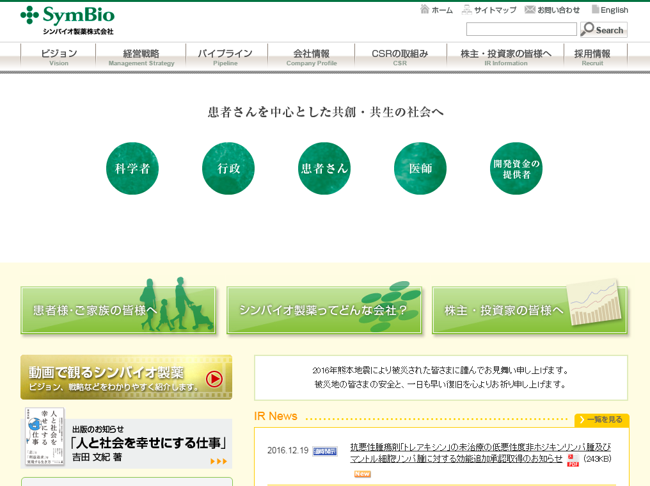Open the ビジョン Vision menu
Screen dimensions: 650x486
tap(59, 57)
